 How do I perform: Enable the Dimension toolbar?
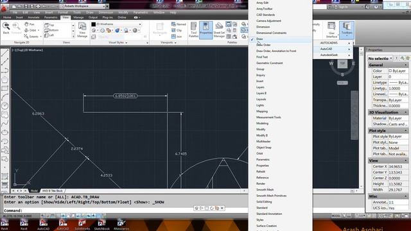[280, 27]
